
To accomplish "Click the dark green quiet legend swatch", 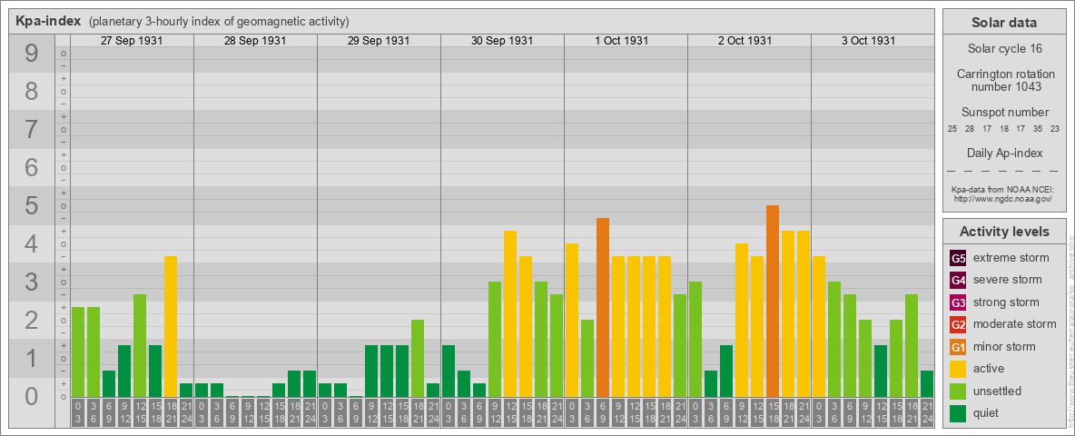I will tap(958, 413).
